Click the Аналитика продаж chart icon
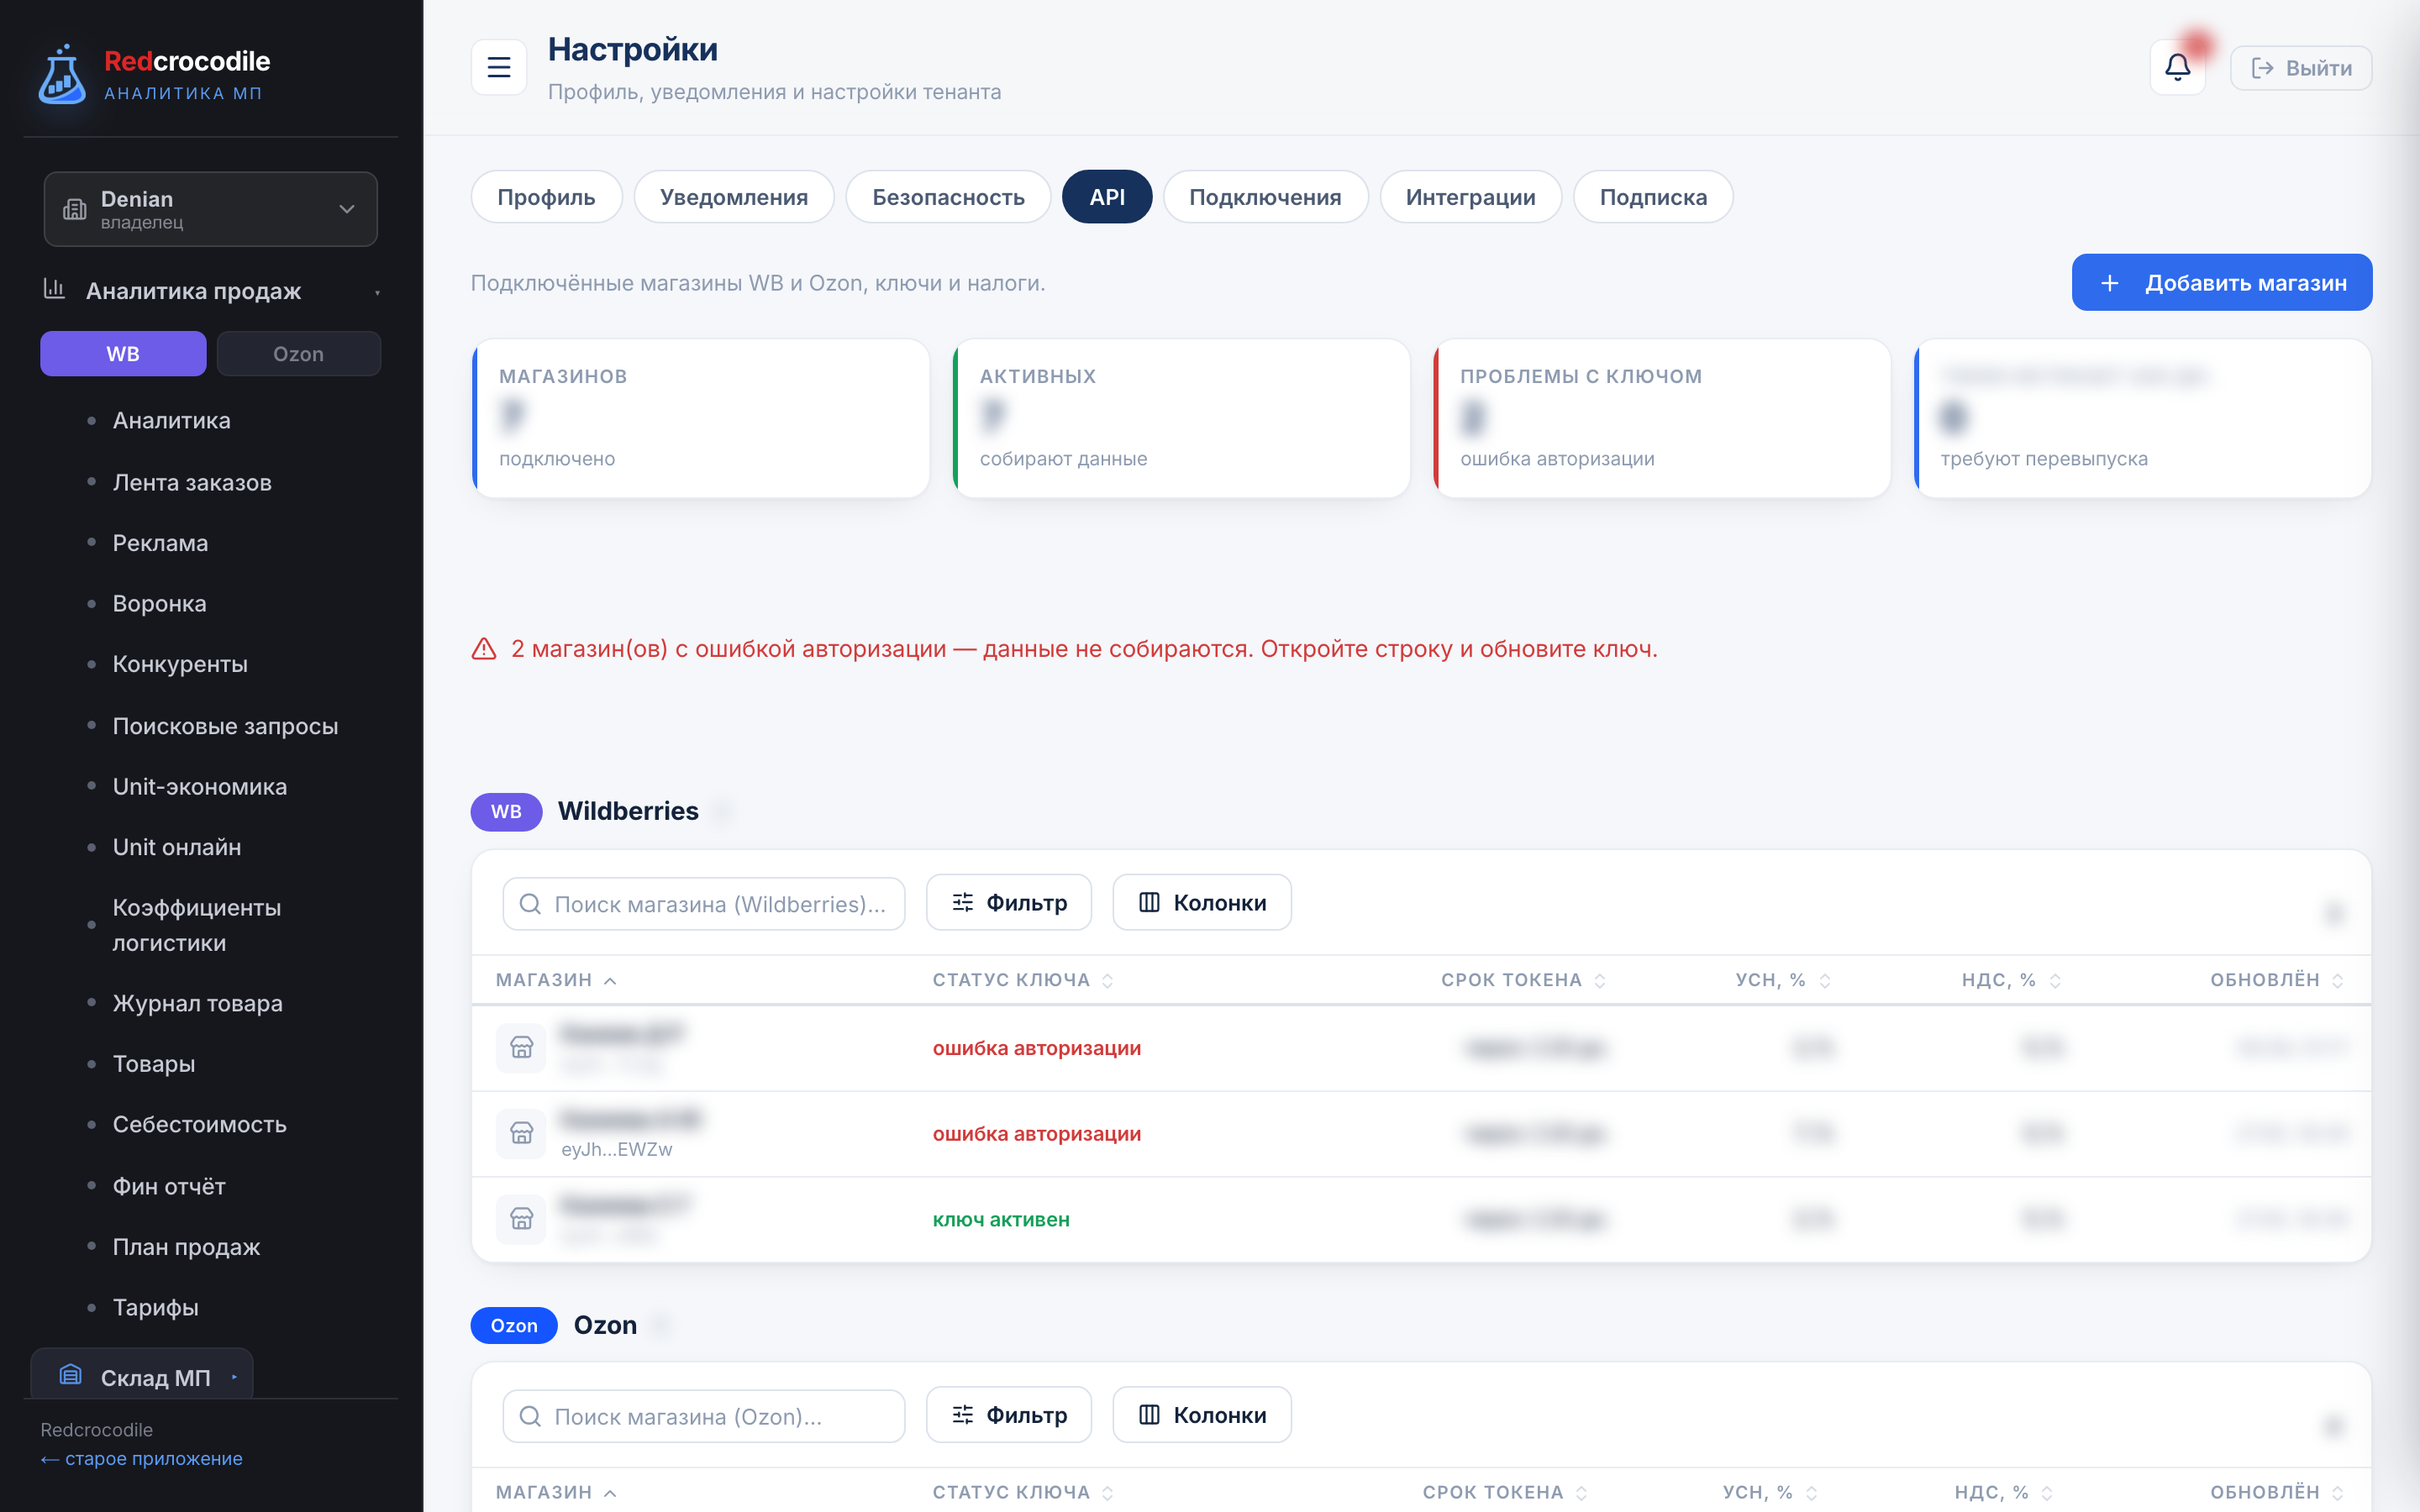The width and height of the screenshot is (2420, 1512). [54, 289]
